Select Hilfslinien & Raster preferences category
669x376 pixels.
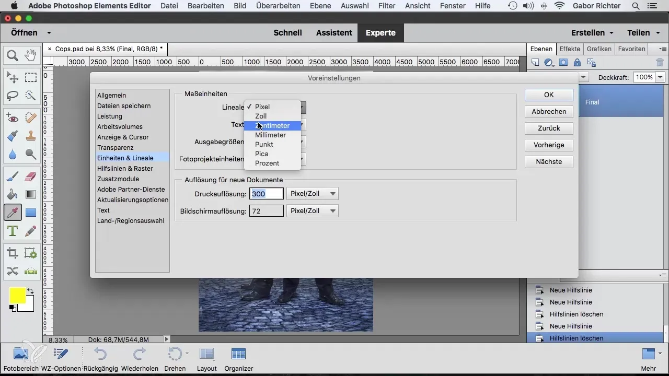[x=132, y=168]
